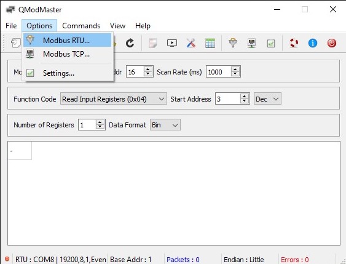The image size is (346, 264).
Task: Open the View menu
Action: click(x=117, y=26)
